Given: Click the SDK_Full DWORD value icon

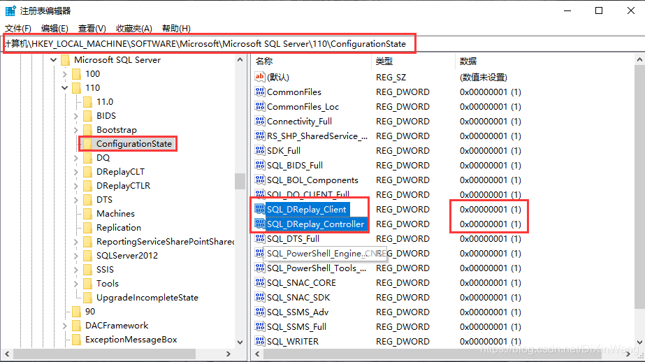Looking at the screenshot, I should [259, 150].
